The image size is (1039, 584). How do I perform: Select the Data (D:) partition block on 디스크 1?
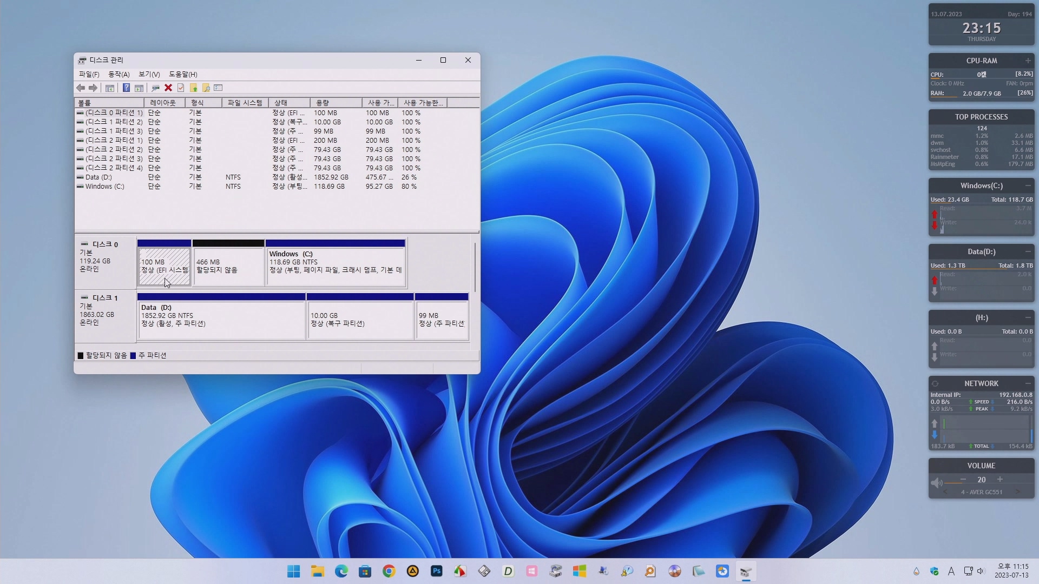[x=221, y=316]
